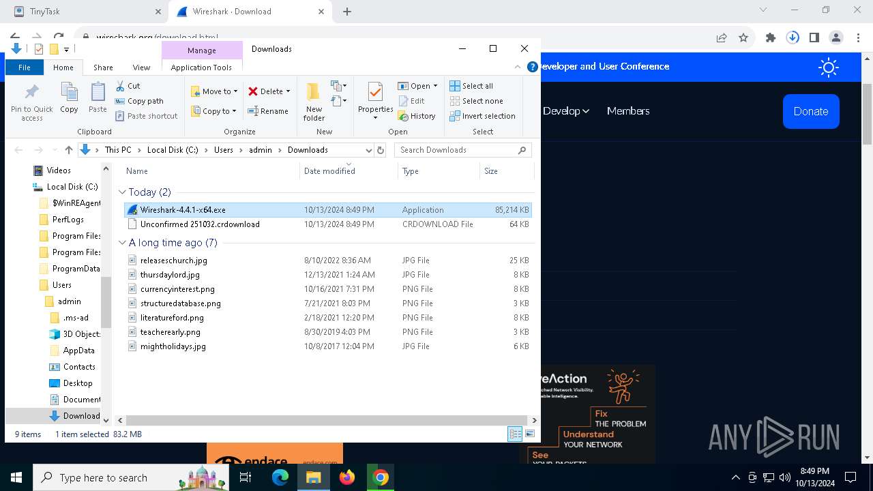873x491 pixels.
Task: Click the Properties checkmark icon
Action: pos(375,92)
